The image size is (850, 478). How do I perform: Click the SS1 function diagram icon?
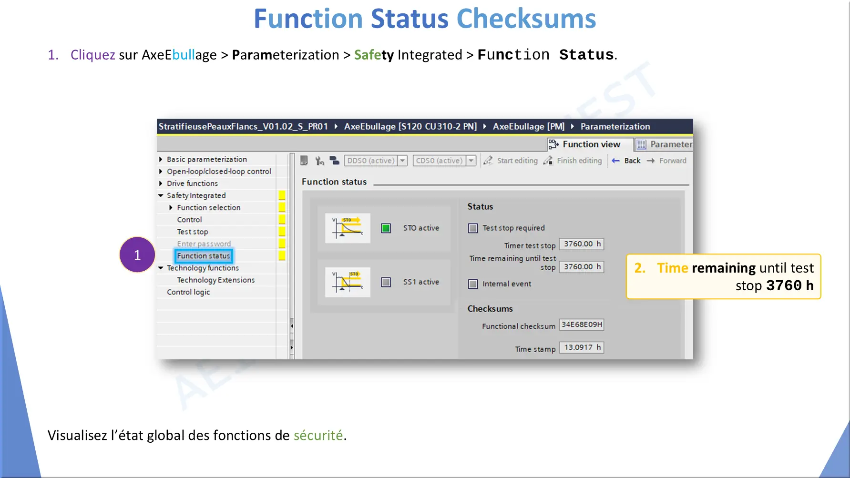(x=348, y=282)
